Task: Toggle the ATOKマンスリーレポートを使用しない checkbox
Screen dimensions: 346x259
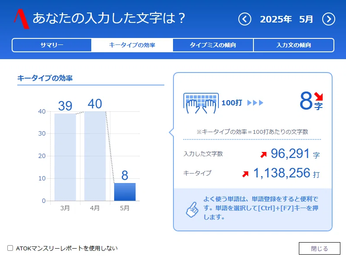Action: point(10,248)
